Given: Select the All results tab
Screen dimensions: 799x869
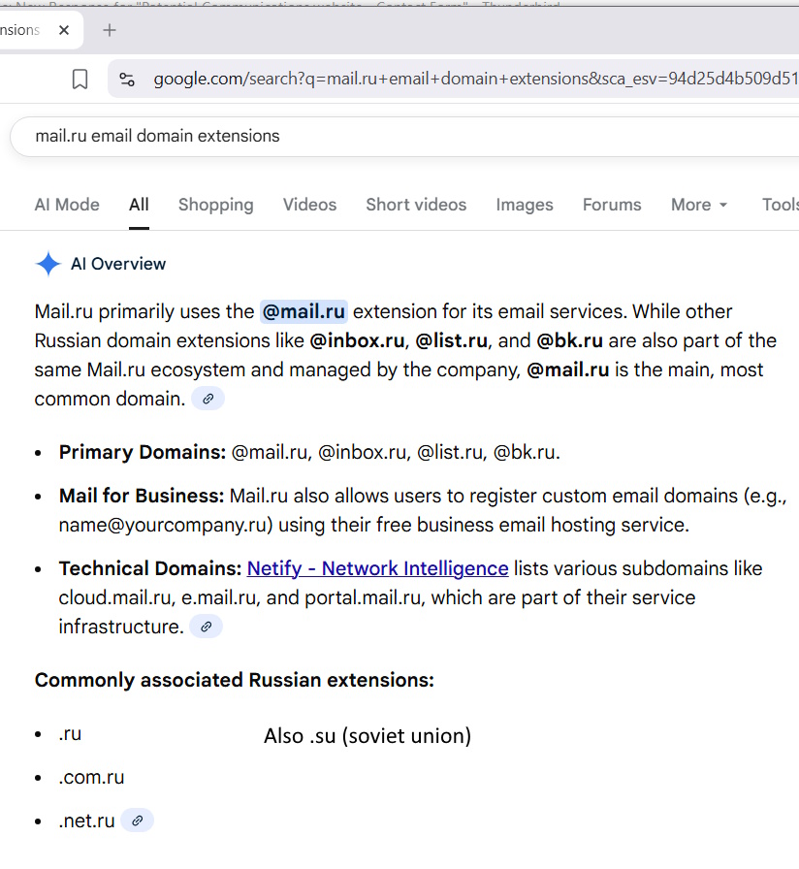Looking at the screenshot, I should 139,205.
